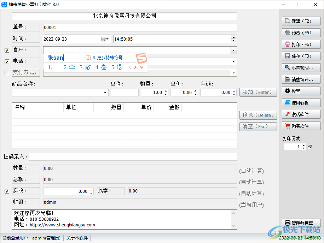Click the 单价 unit price spinner arrows
The image size is (324, 243).
(x=196, y=93)
